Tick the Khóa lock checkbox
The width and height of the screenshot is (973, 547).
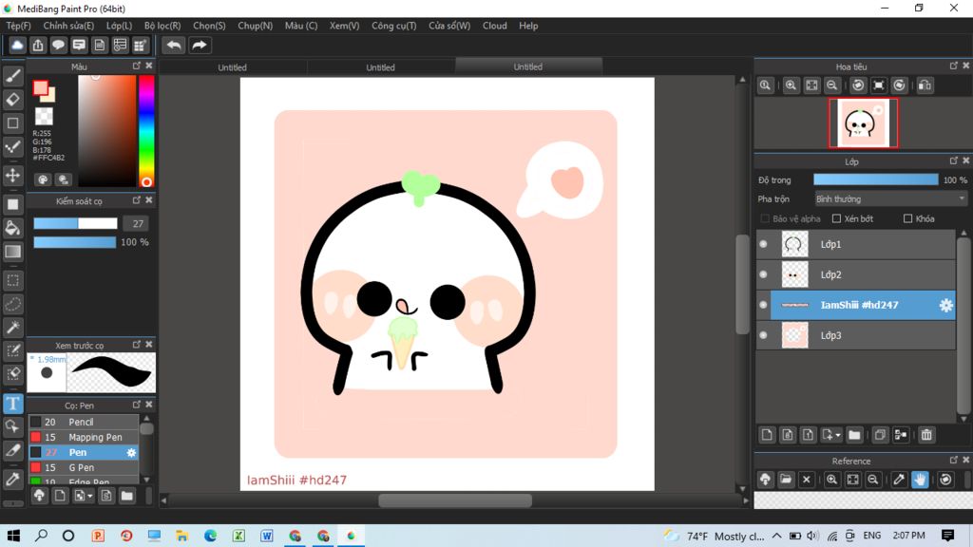tap(907, 219)
